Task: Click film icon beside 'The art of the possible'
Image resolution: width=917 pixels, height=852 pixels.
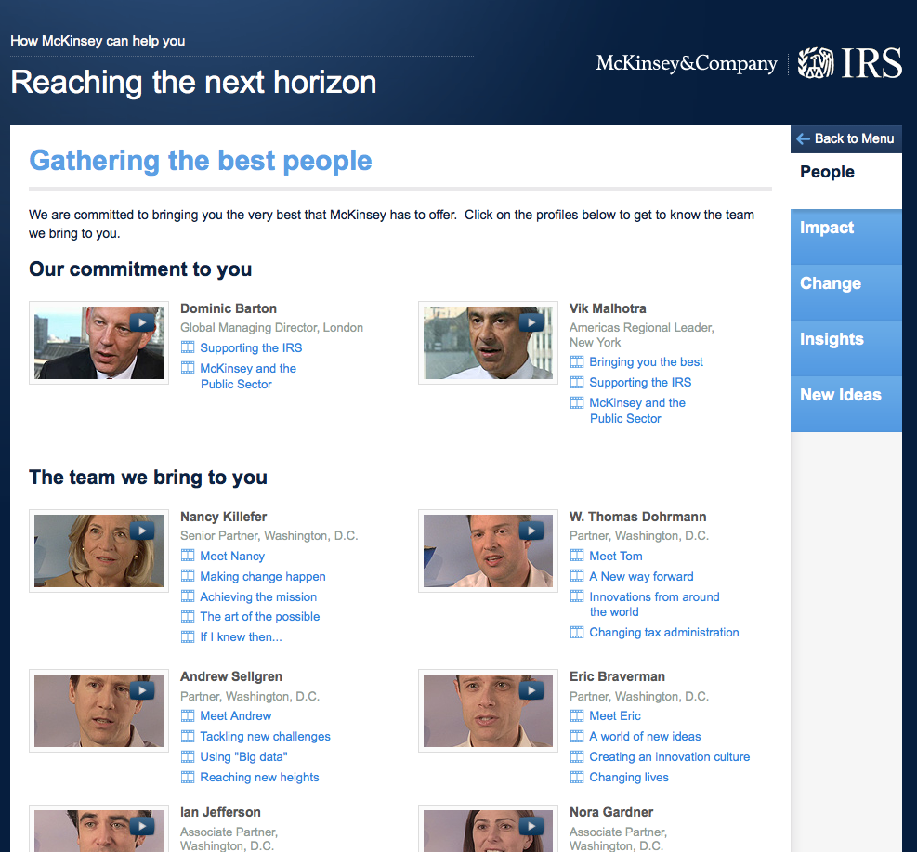Action: [188, 616]
